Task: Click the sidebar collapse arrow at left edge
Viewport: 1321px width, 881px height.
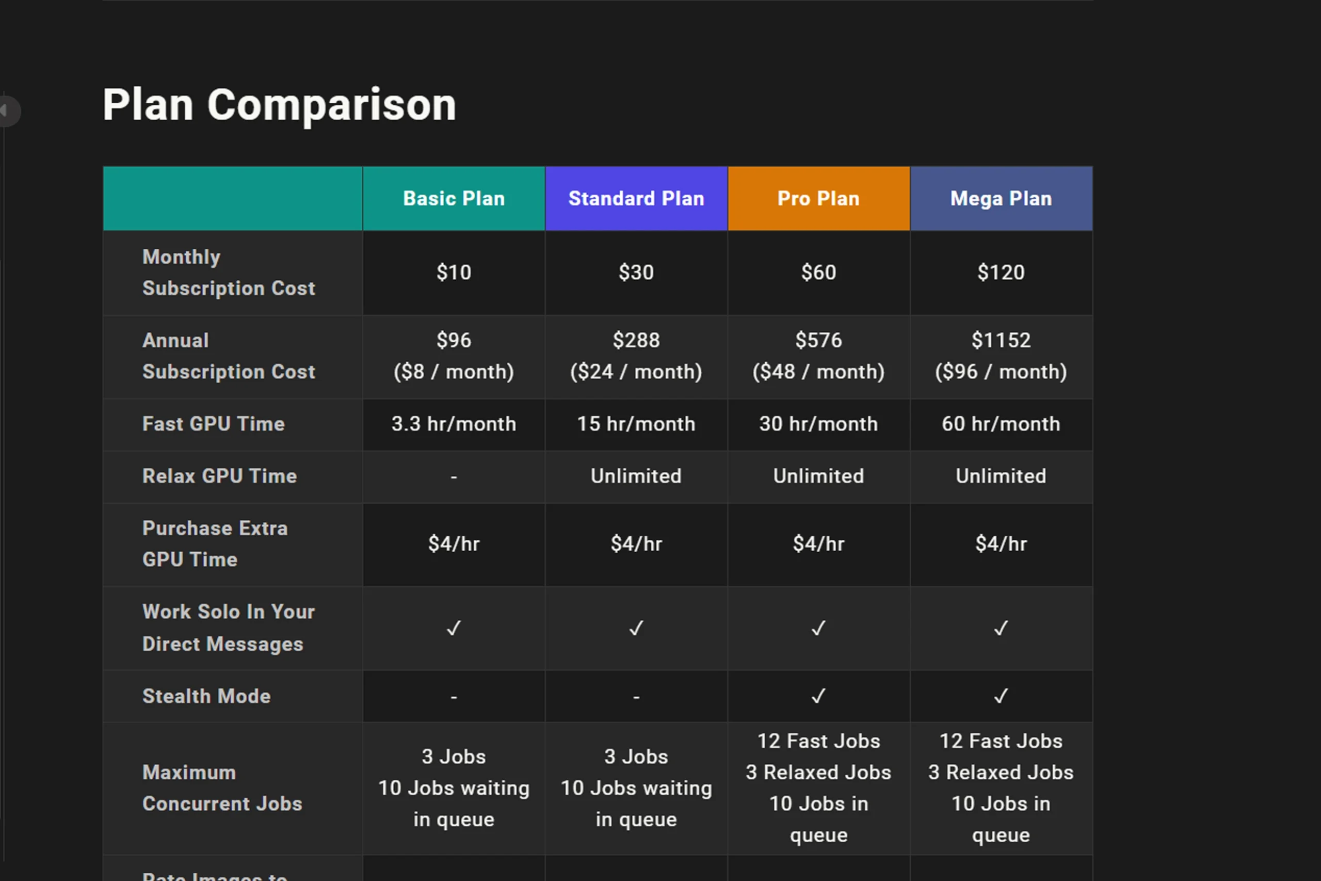Action: pyautogui.click(x=7, y=110)
